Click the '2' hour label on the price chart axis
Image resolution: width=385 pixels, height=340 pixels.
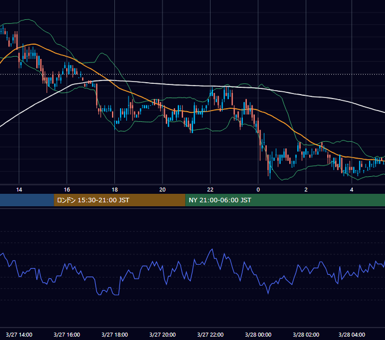coord(306,190)
